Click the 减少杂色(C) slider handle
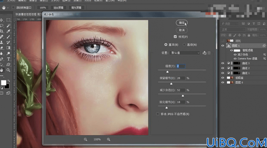 [183, 96]
